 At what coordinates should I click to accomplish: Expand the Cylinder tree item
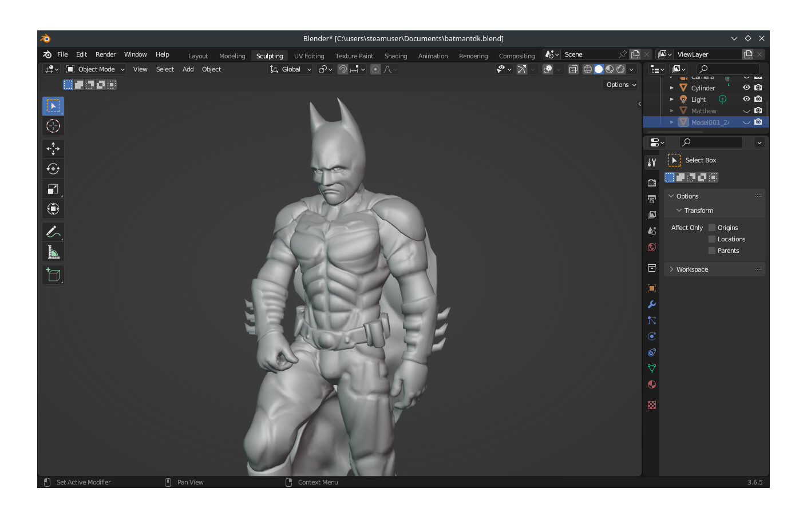pyautogui.click(x=672, y=88)
